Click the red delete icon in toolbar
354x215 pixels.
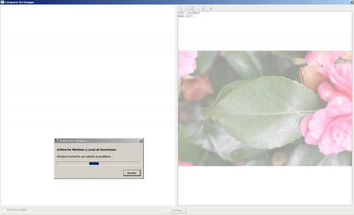[x=211, y=8]
